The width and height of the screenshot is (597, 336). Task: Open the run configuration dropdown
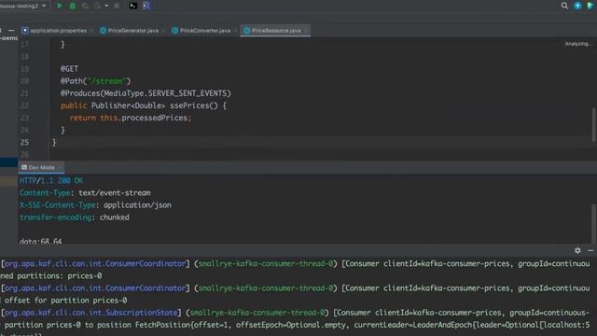pos(23,6)
